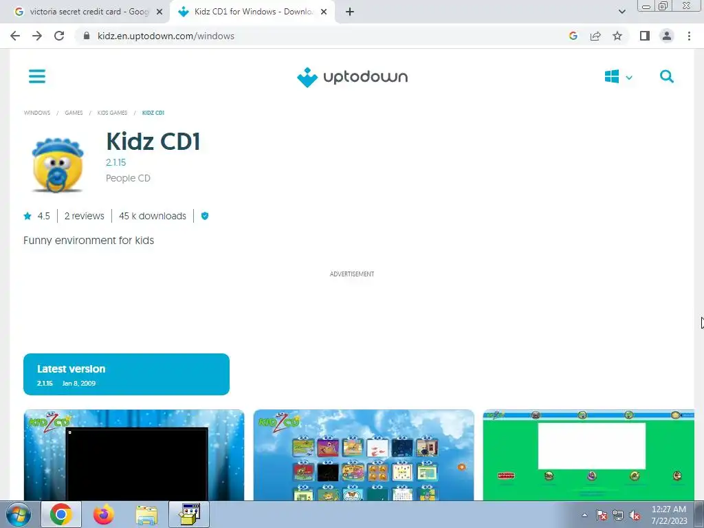This screenshot has height=528, width=704.
Task: Click the muted volume tray icon
Action: point(635,516)
